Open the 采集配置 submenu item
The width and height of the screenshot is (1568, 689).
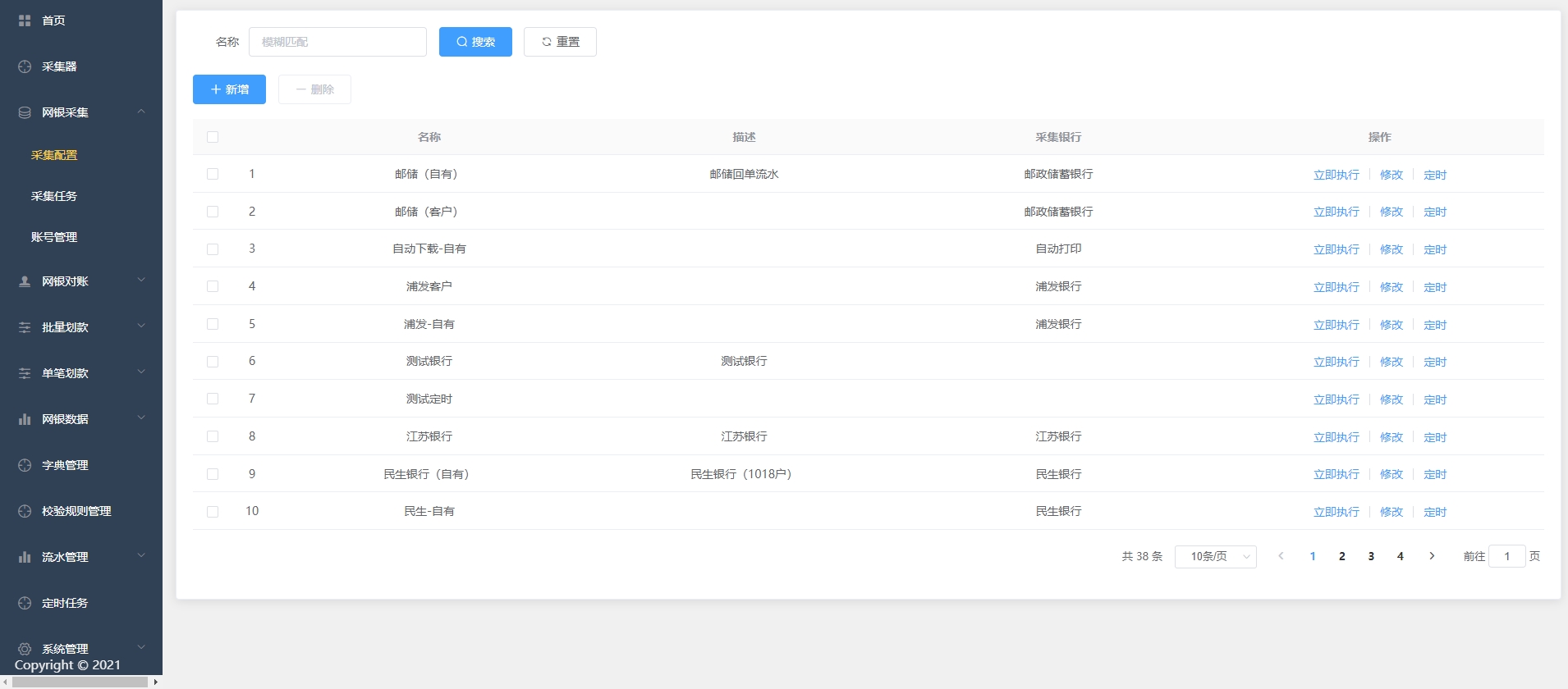click(x=54, y=155)
